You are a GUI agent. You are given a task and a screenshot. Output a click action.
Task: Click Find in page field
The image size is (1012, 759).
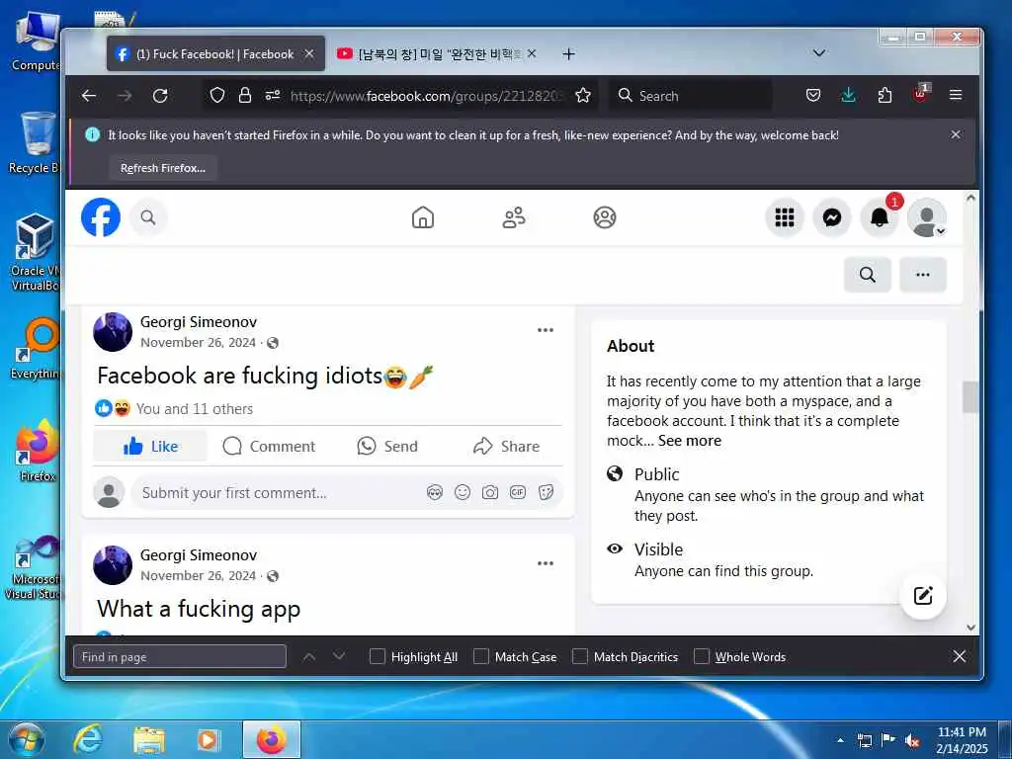(x=180, y=657)
